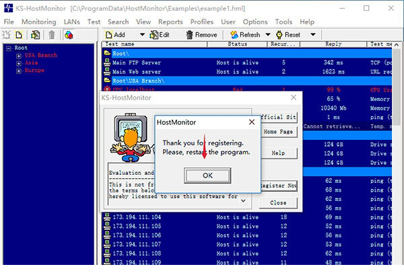Select Asia in the folder tree
Image resolution: width=404 pixels, height=275 pixels.
pyautogui.click(x=31, y=63)
